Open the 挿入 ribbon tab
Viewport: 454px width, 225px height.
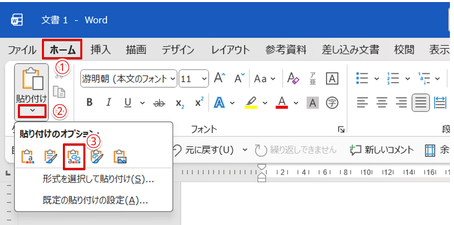(101, 50)
